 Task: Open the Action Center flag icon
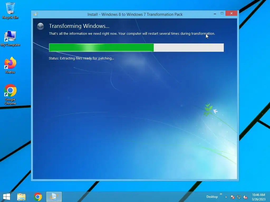point(233,197)
